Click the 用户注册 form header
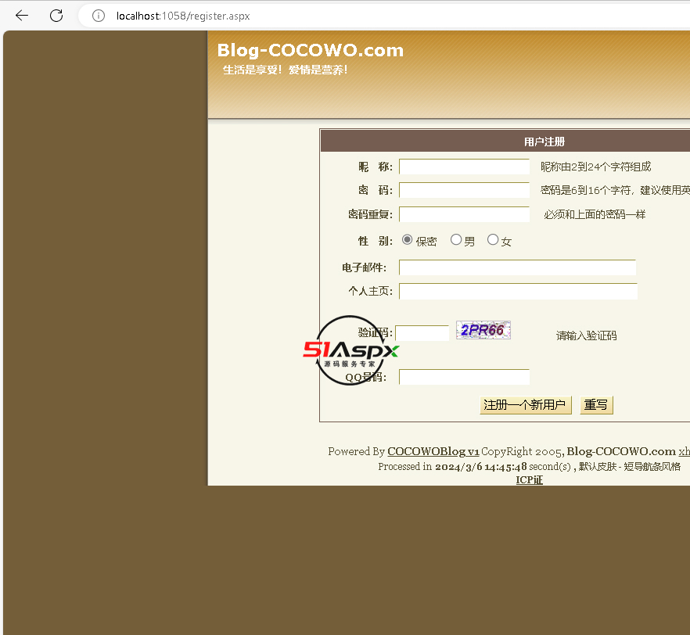 click(544, 142)
